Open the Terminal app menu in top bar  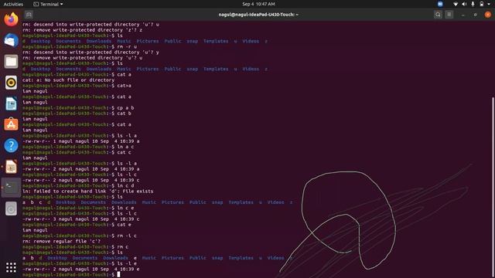coord(48,4)
